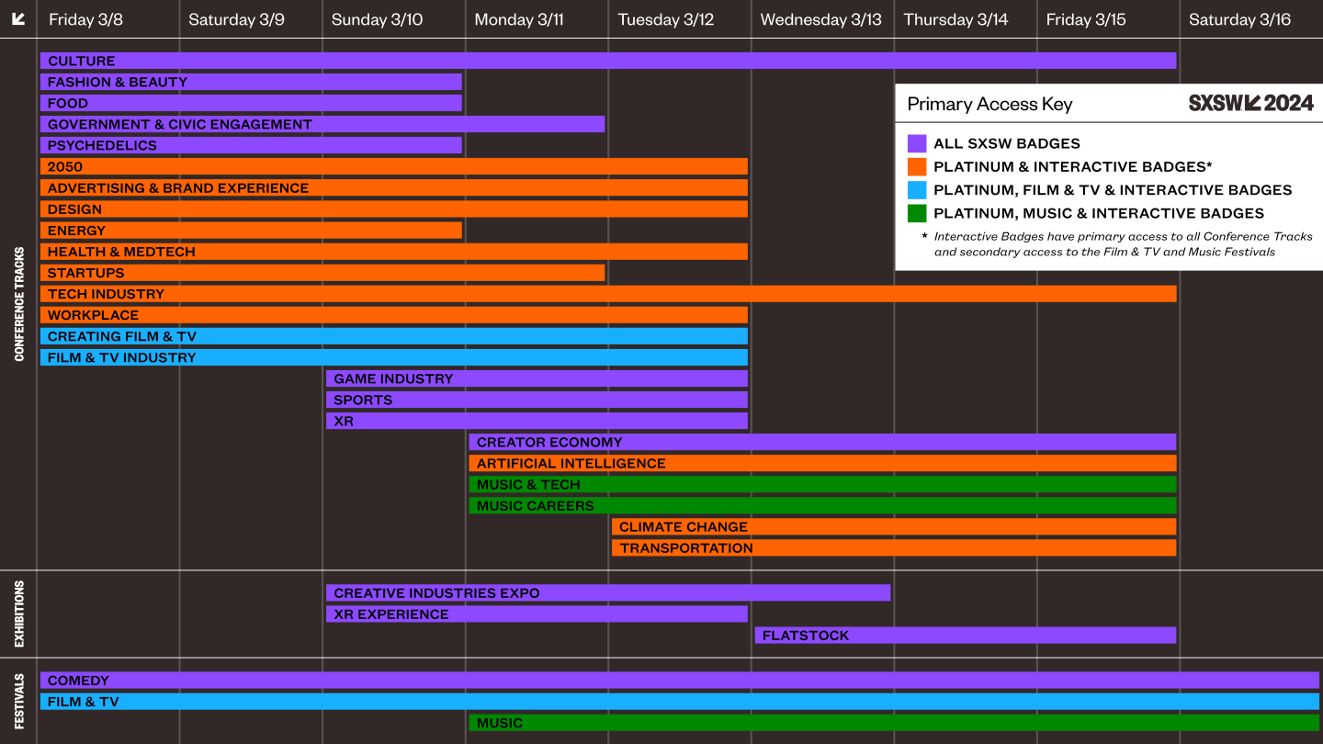
Task: Click the SXSW 2024 logo
Action: click(1251, 103)
